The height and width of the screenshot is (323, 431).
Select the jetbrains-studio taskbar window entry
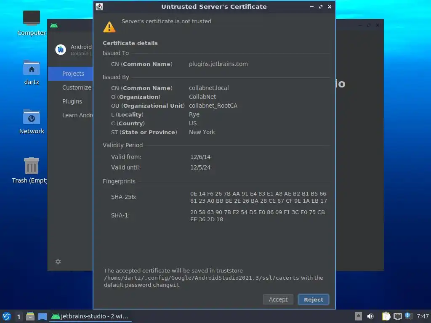click(x=90, y=316)
